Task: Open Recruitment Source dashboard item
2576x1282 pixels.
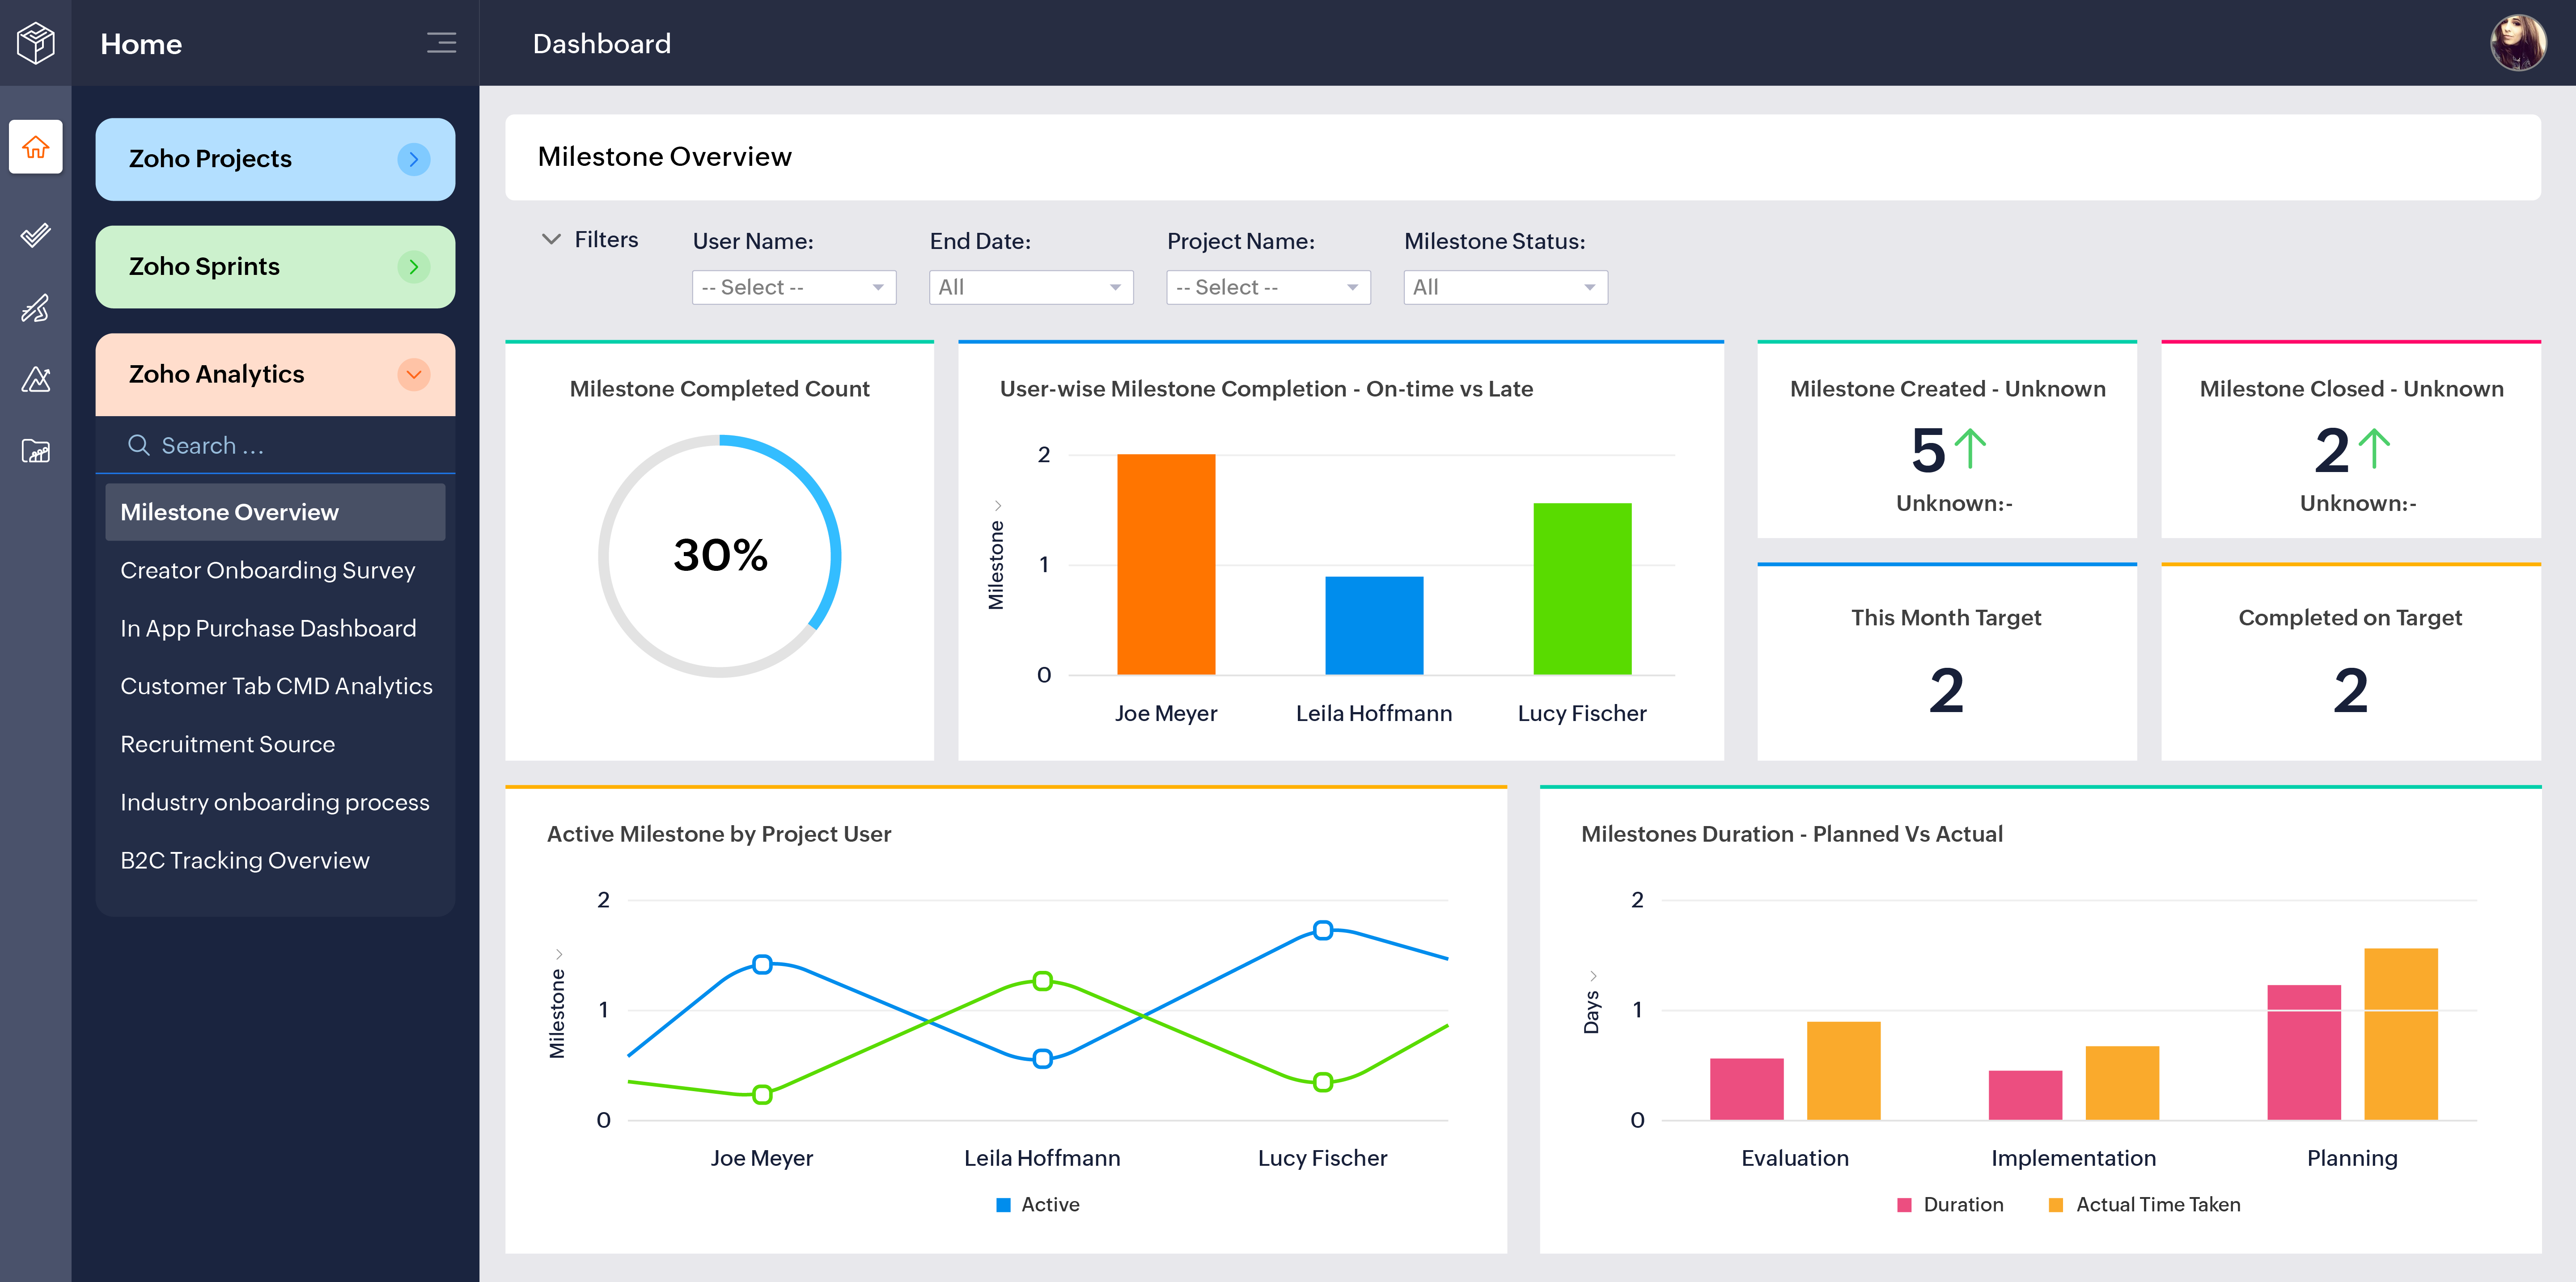Action: click(227, 744)
